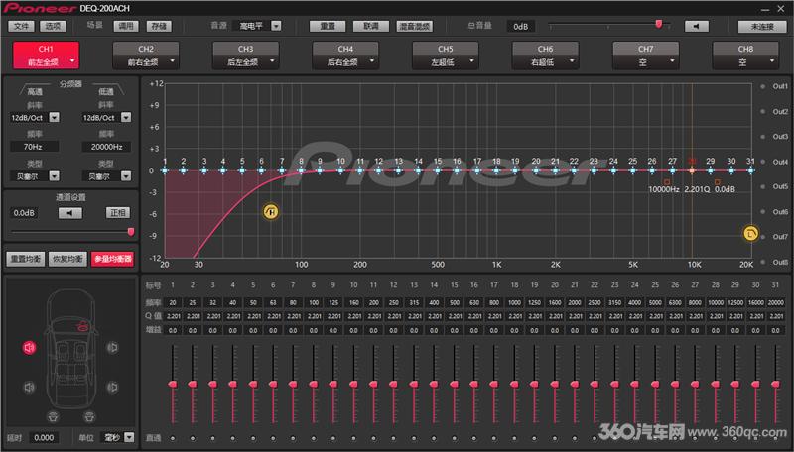The width and height of the screenshot is (794, 452).
Task: Click the 调用 scene recall button
Action: [x=126, y=26]
